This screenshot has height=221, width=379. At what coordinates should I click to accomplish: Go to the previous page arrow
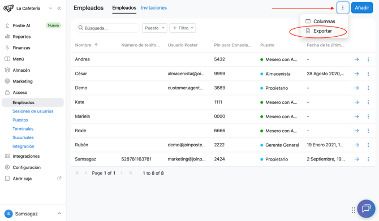(x=86, y=173)
